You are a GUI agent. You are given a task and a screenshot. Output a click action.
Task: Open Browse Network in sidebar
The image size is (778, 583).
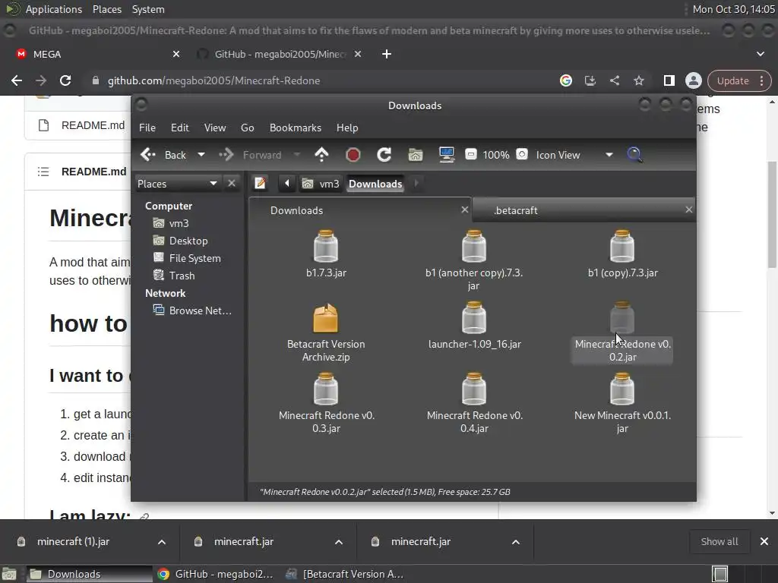tap(192, 310)
